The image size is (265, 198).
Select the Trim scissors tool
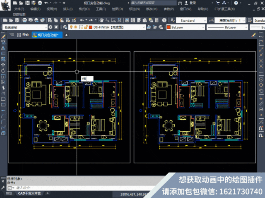tap(3, 88)
